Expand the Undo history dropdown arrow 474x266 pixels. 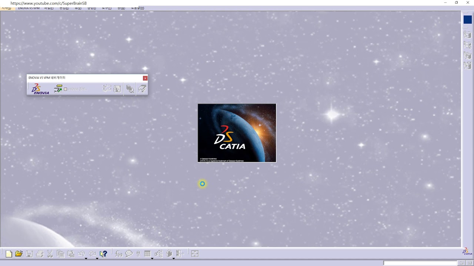point(86,259)
